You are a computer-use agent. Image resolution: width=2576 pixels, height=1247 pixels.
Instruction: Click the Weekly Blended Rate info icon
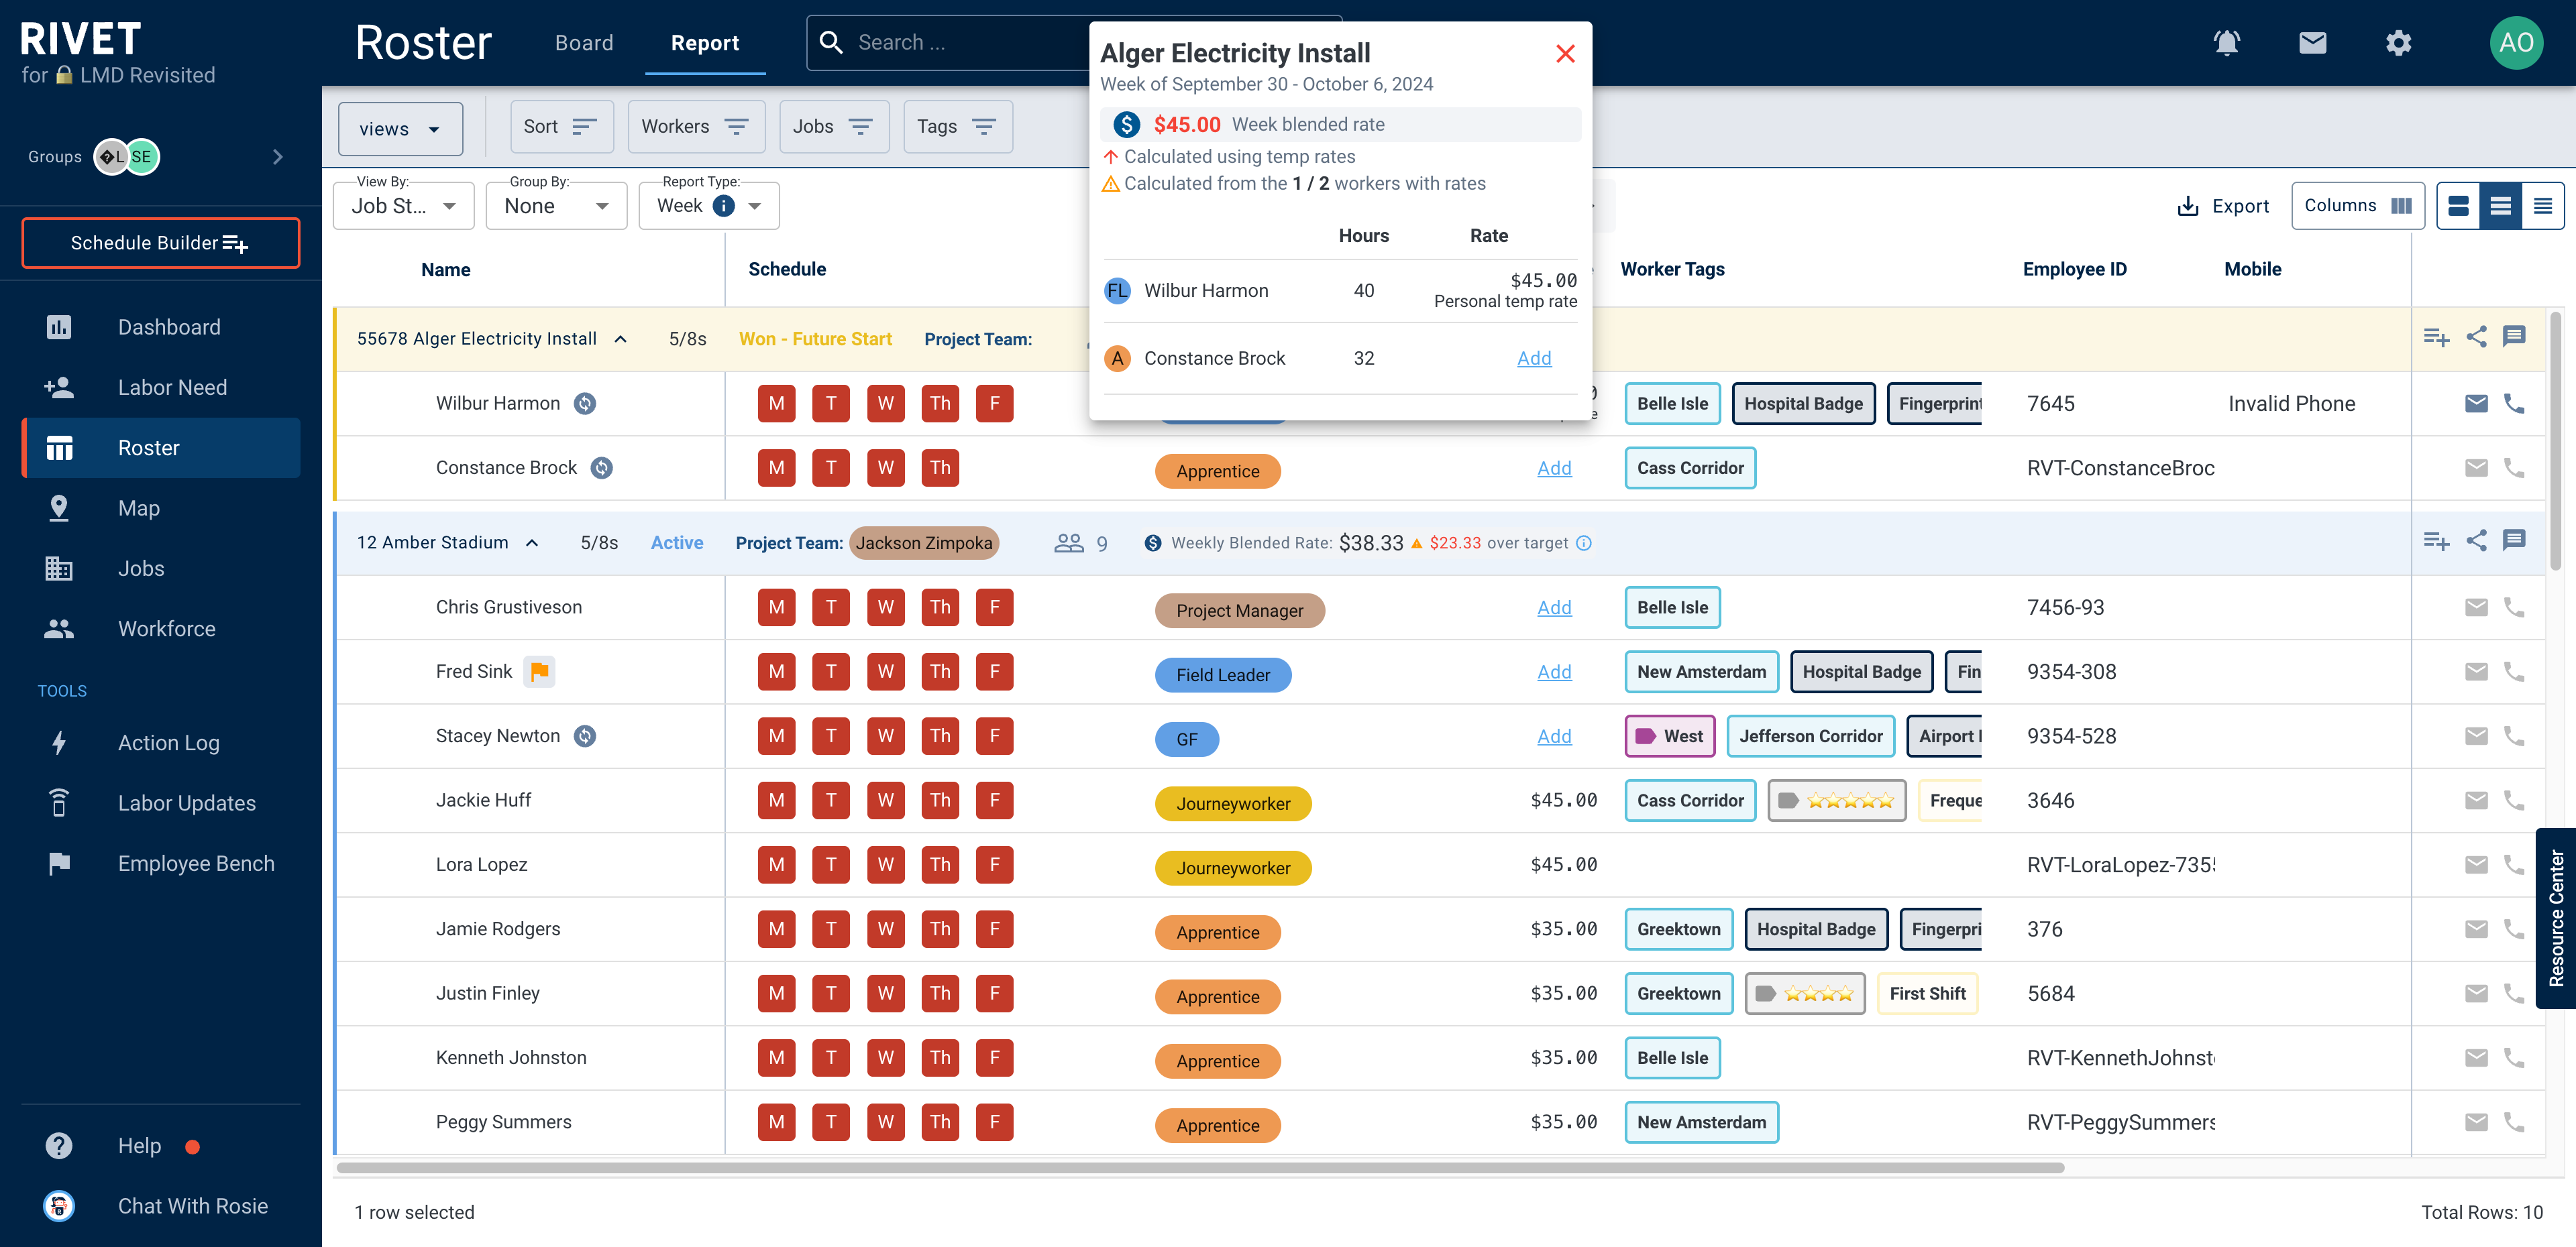(1584, 544)
